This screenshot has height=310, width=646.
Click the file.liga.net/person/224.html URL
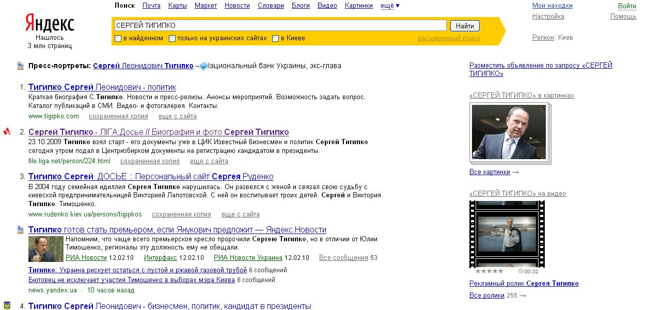69,161
